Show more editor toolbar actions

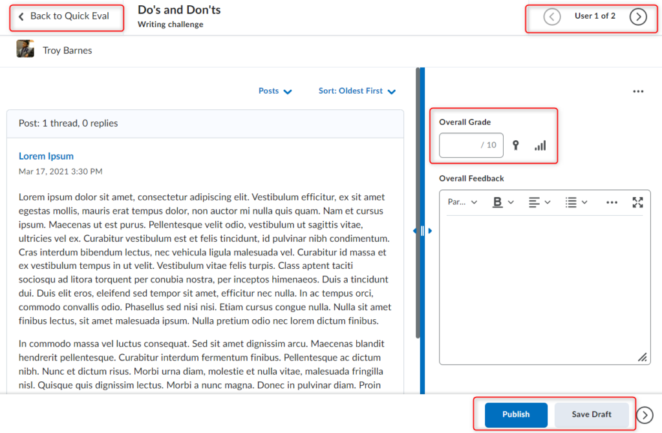(612, 202)
